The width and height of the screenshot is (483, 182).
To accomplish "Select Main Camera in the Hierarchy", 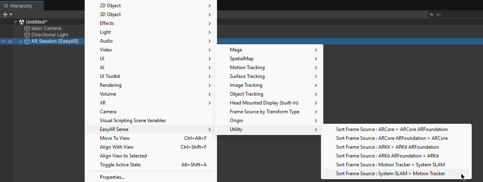I will click(x=46, y=29).
